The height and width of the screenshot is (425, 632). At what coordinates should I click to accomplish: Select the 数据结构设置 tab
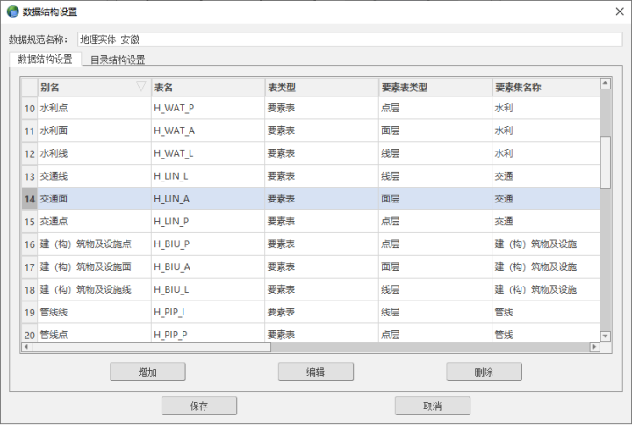tap(45, 60)
